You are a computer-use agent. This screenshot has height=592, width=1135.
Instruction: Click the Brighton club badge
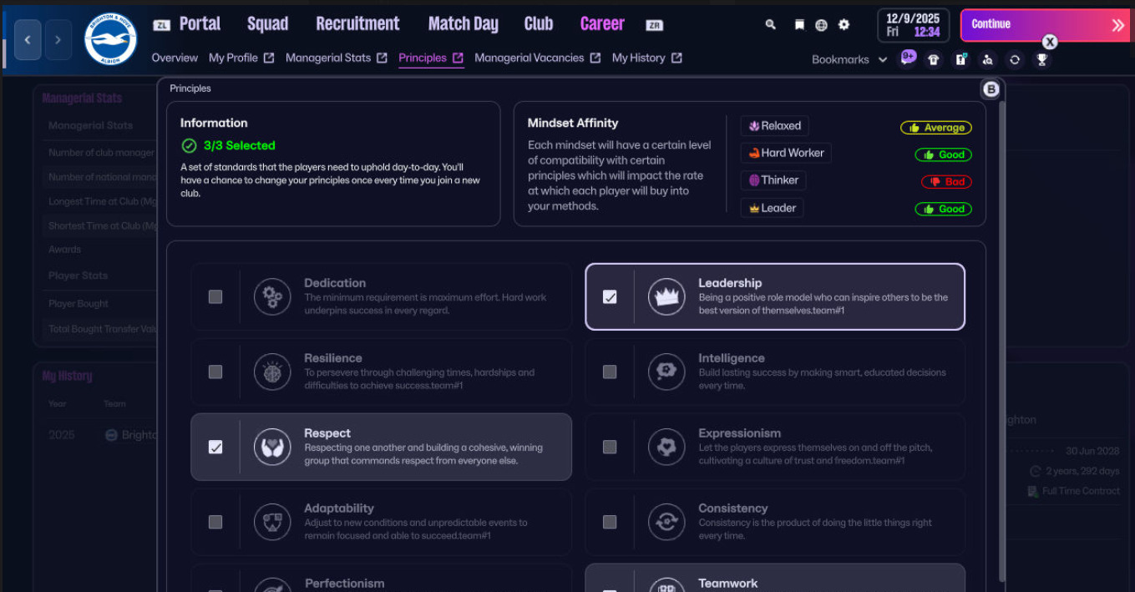coord(111,39)
